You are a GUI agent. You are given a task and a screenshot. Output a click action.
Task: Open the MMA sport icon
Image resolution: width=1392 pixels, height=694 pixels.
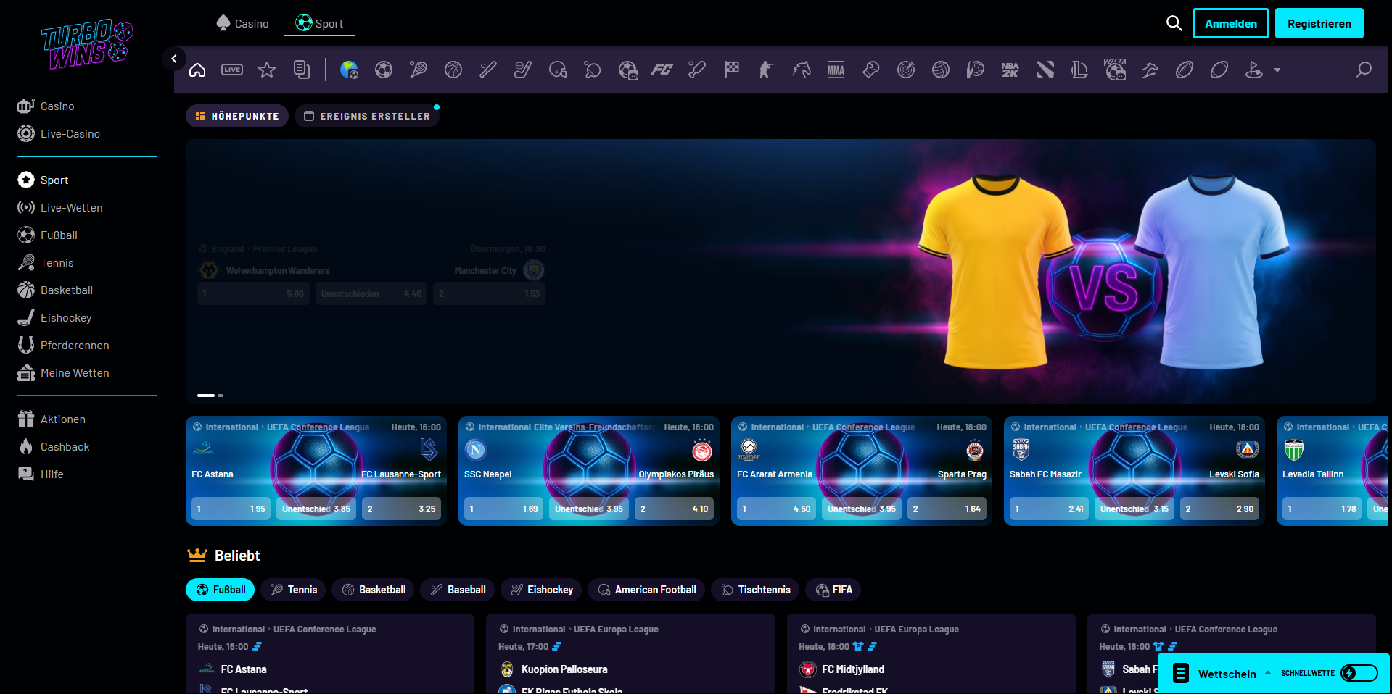836,70
